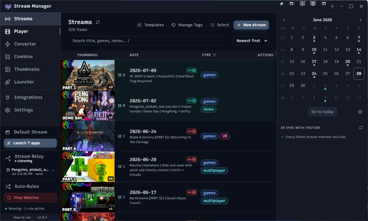Viewport: 368px width, 221px height.
Task: Open the Combine section
Action: point(30,57)
